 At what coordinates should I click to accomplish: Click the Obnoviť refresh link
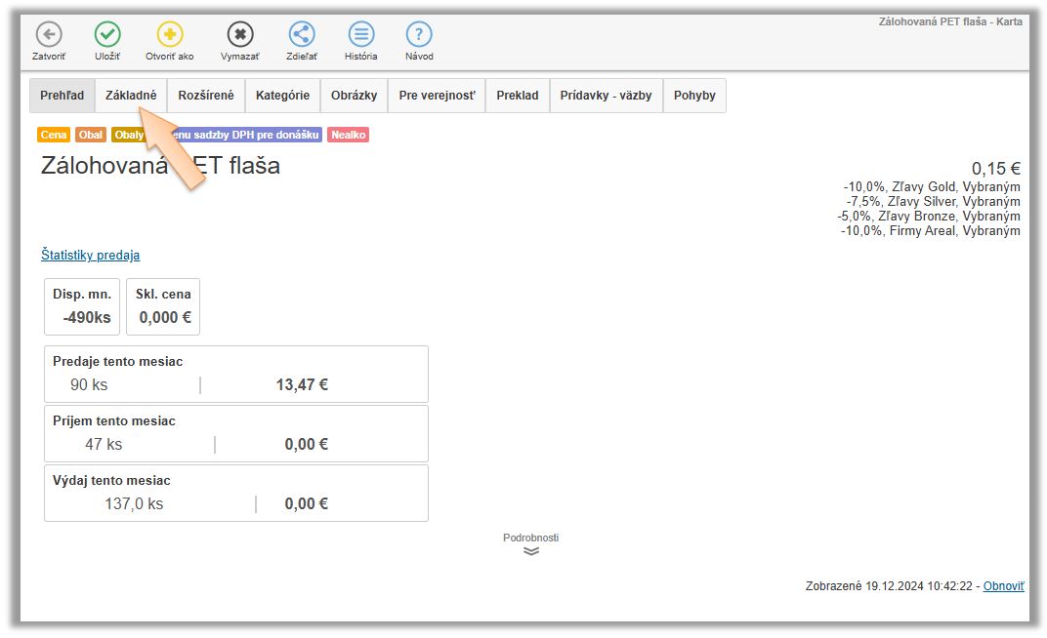click(1003, 586)
